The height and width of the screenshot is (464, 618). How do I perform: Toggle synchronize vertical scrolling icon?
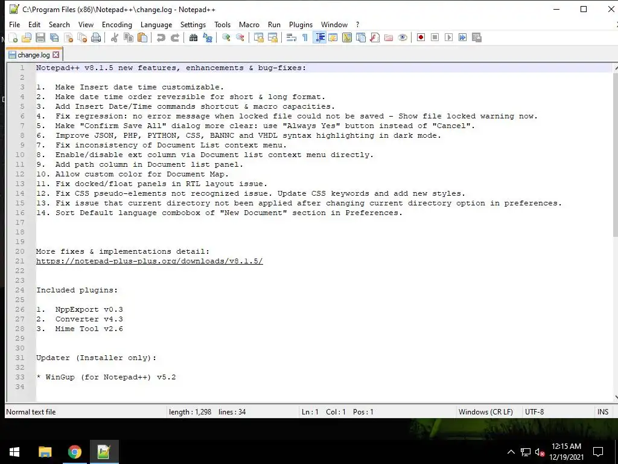click(x=258, y=37)
